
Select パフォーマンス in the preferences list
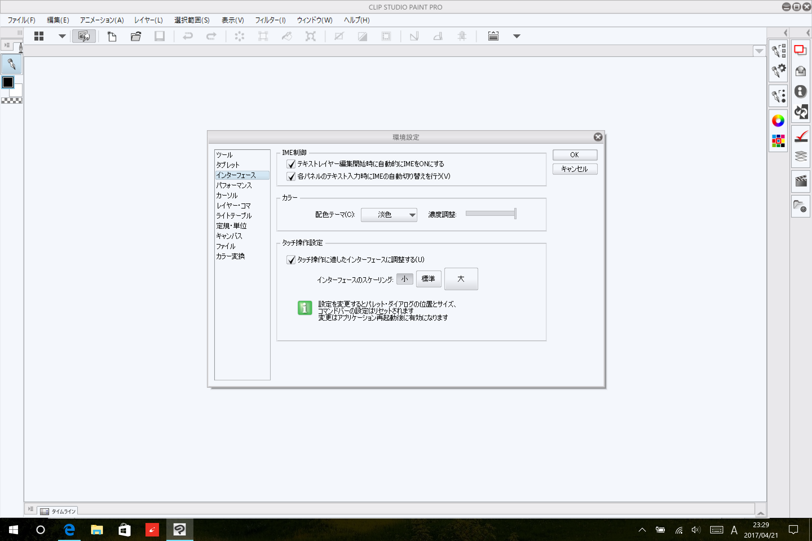[x=234, y=185]
